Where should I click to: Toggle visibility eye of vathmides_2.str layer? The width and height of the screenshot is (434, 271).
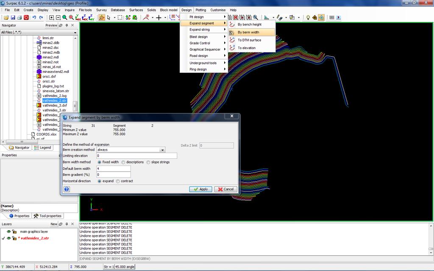coord(9,238)
